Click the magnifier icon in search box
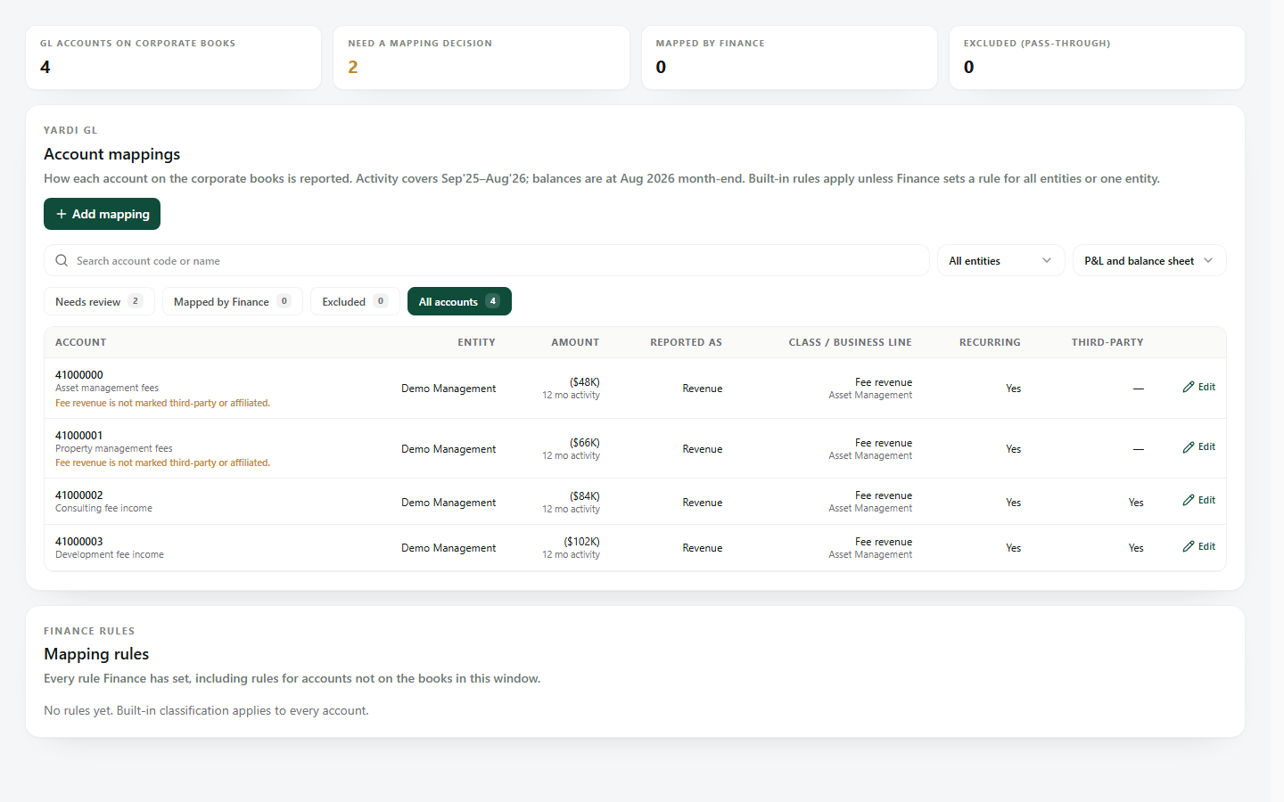 (x=62, y=261)
